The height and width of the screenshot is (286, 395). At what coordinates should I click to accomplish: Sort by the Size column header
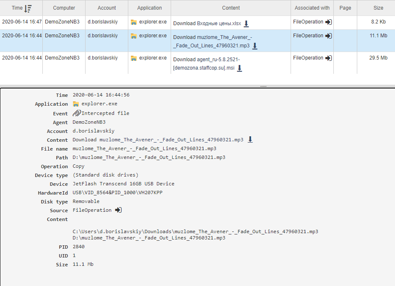378,8
